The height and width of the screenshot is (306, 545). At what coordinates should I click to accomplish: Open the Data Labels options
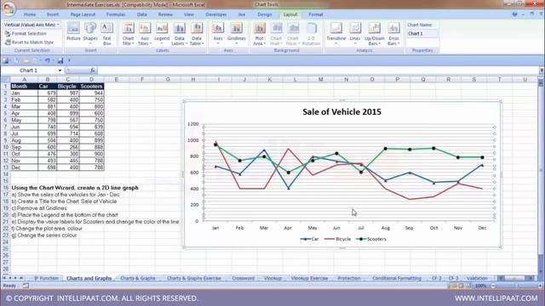pyautogui.click(x=180, y=34)
